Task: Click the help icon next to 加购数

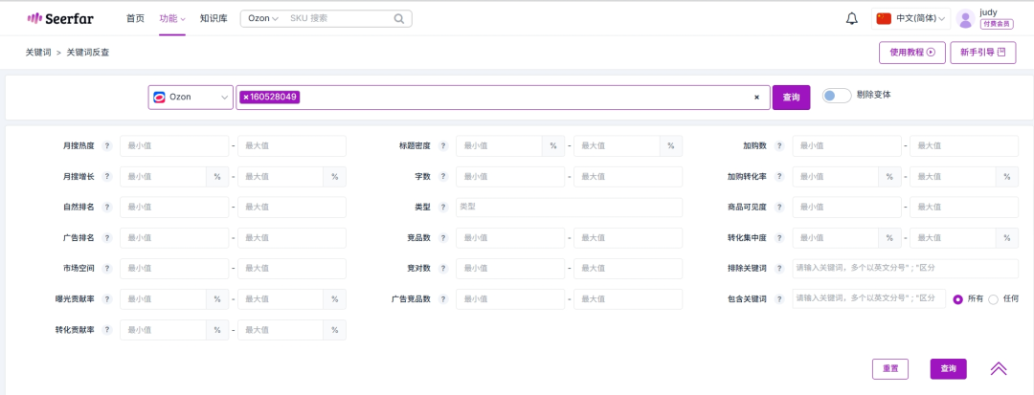Action: (780, 146)
